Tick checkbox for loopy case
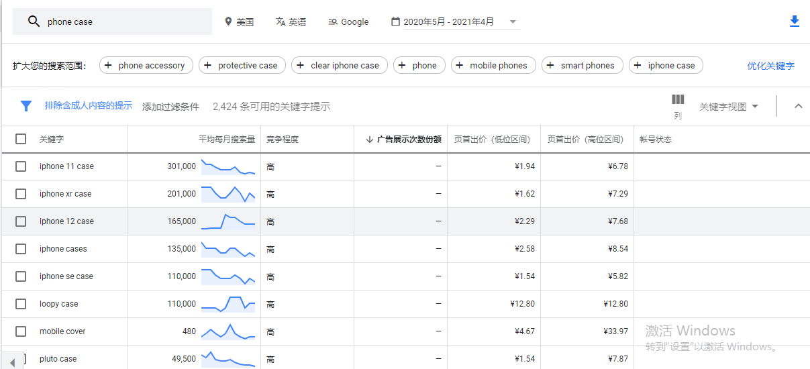 21,304
